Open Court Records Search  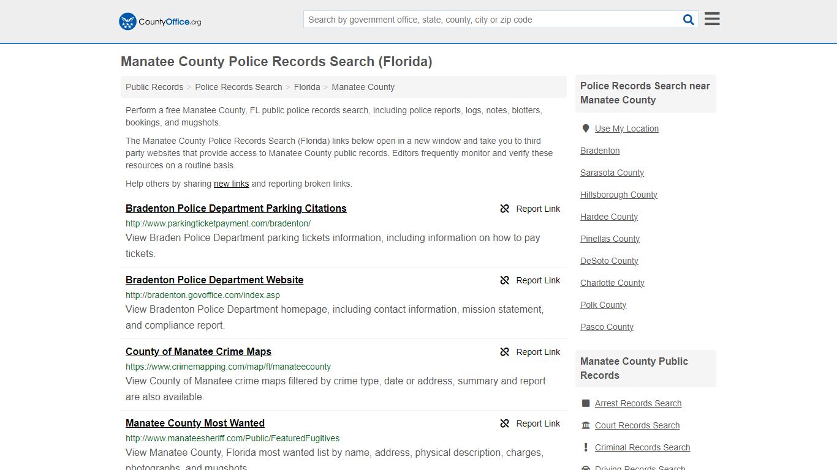(637, 425)
